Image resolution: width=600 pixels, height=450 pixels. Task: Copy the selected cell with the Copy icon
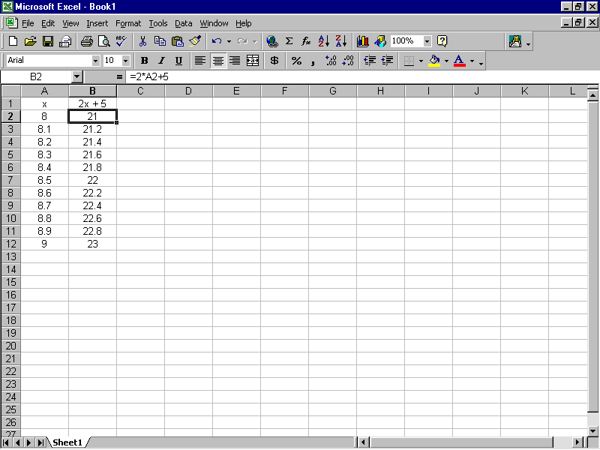160,41
